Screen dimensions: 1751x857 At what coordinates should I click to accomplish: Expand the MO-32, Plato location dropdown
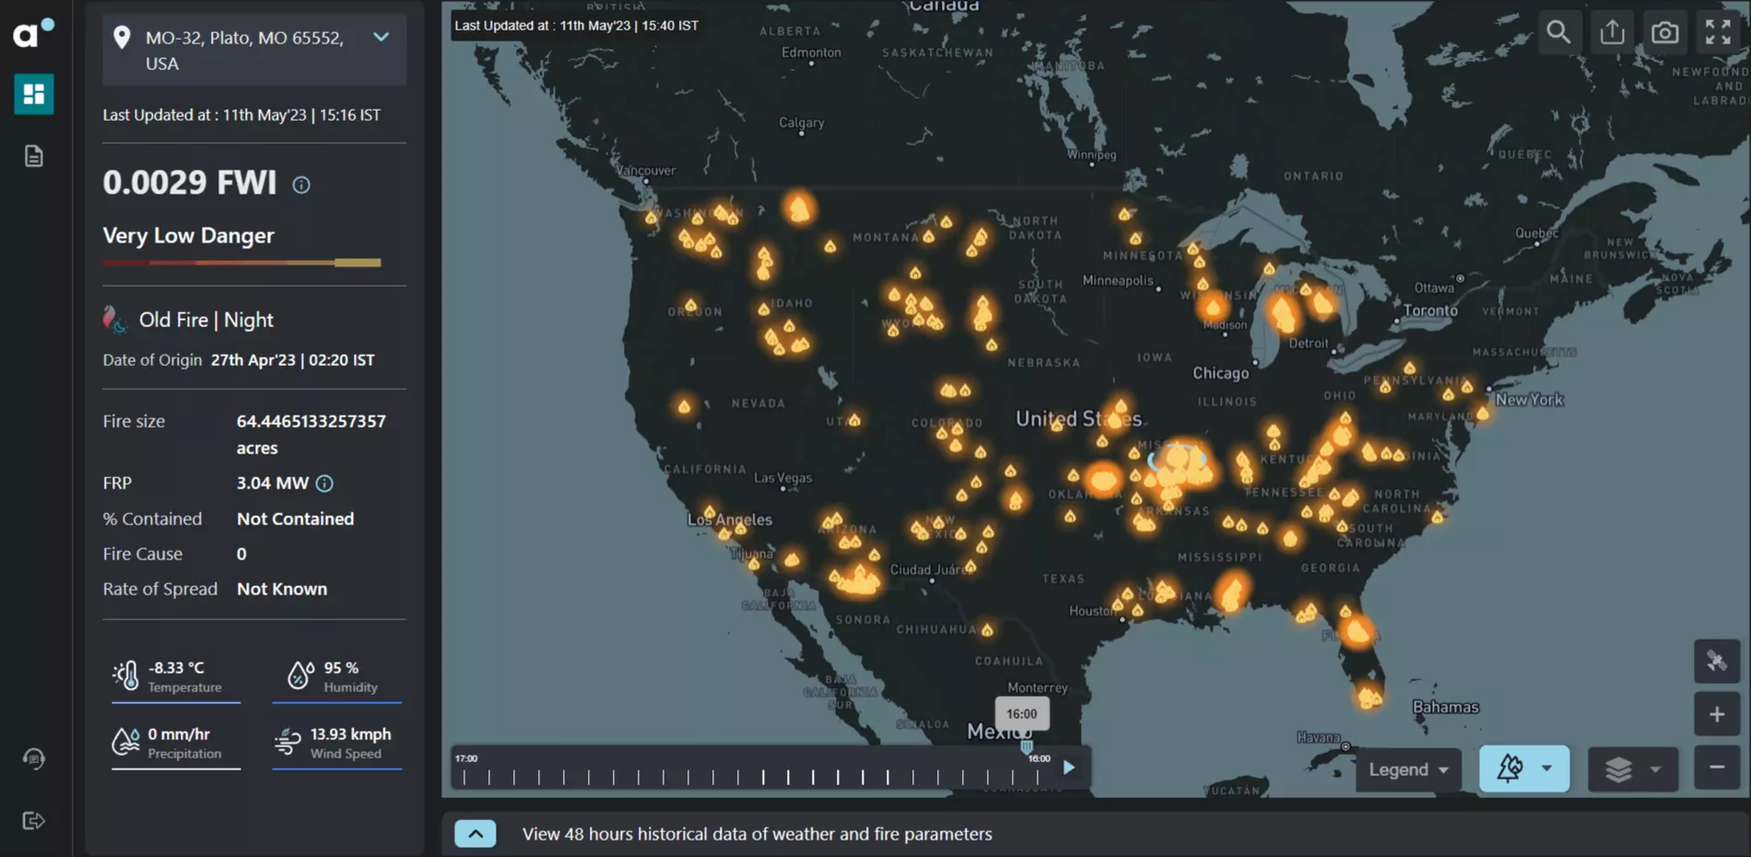[x=381, y=37]
